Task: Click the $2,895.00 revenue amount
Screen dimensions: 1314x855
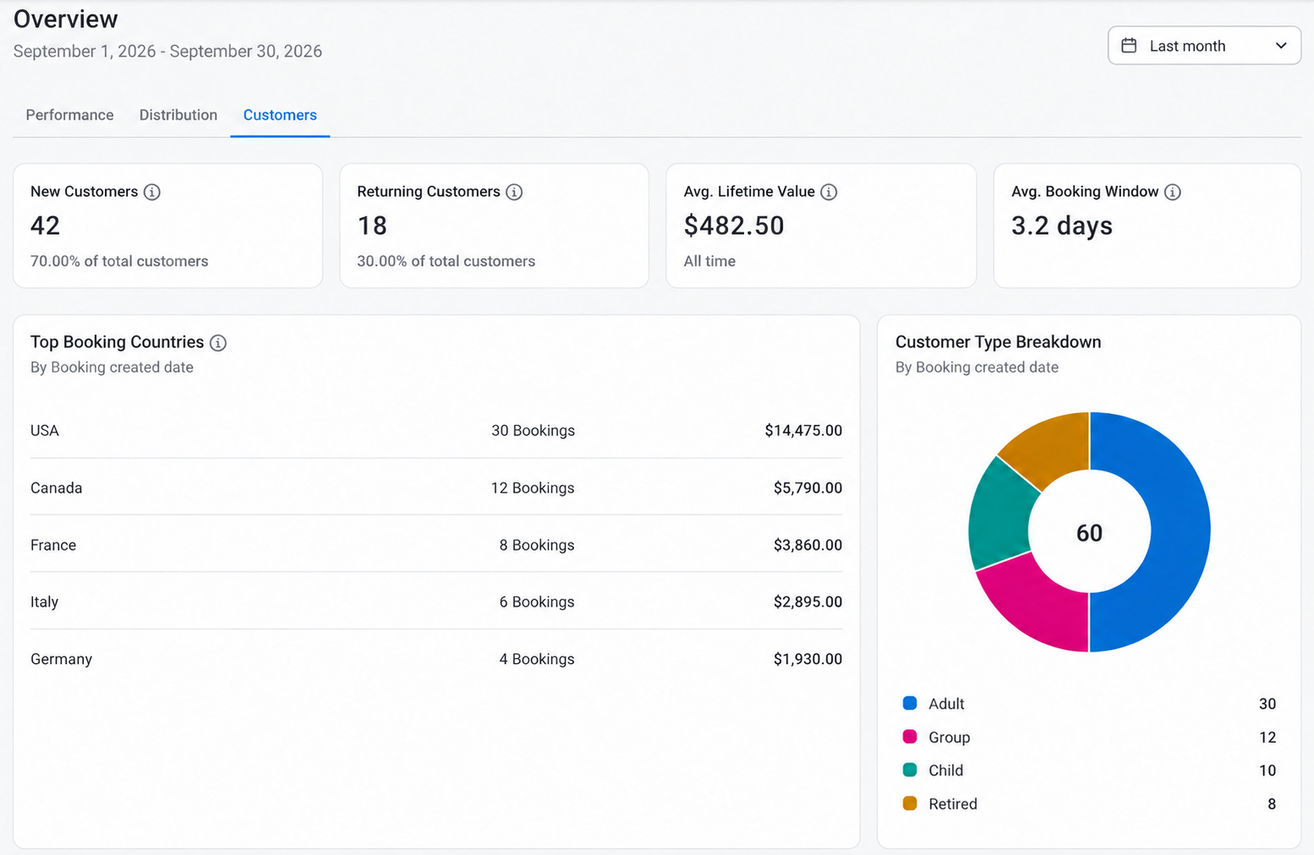Action: [808, 602]
